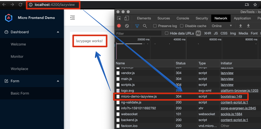Click the network Filter input field
Image resolution: width=261 pixels, height=129 pixels.
(138, 33)
